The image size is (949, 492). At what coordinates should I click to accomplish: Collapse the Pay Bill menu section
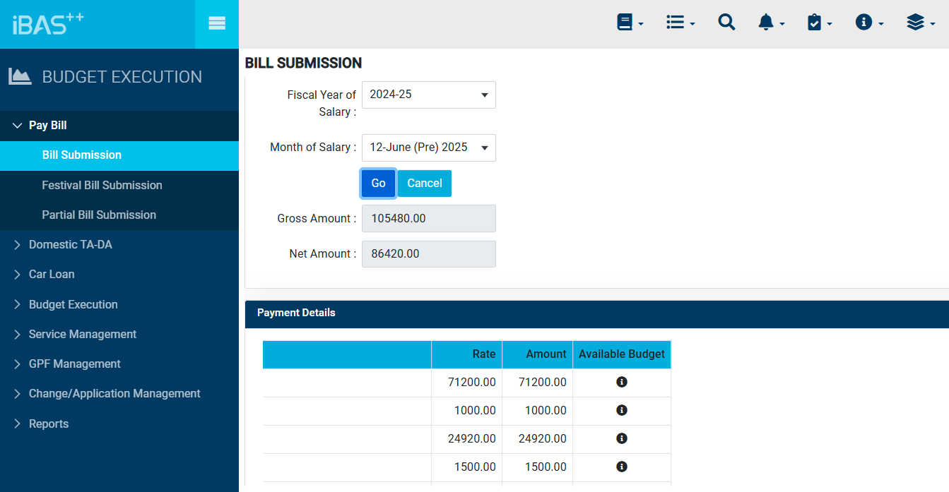48,126
